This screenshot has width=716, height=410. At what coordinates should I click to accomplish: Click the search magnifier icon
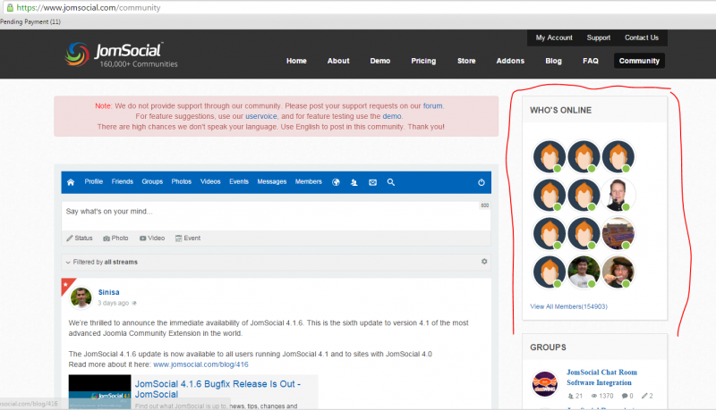(x=391, y=182)
